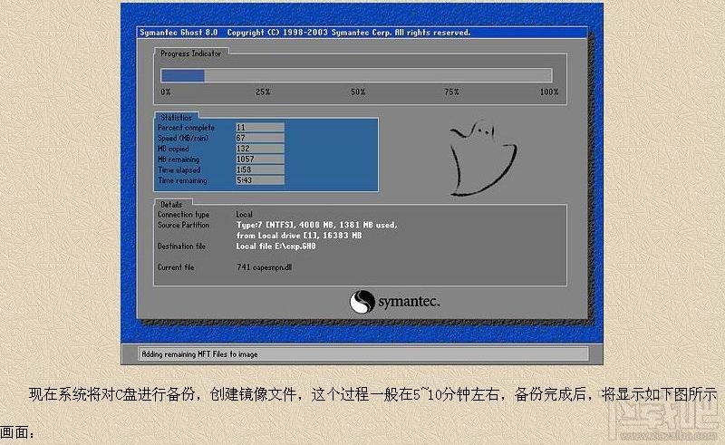Click the '50%' progress scale label
The width and height of the screenshot is (725, 445).
(x=358, y=92)
